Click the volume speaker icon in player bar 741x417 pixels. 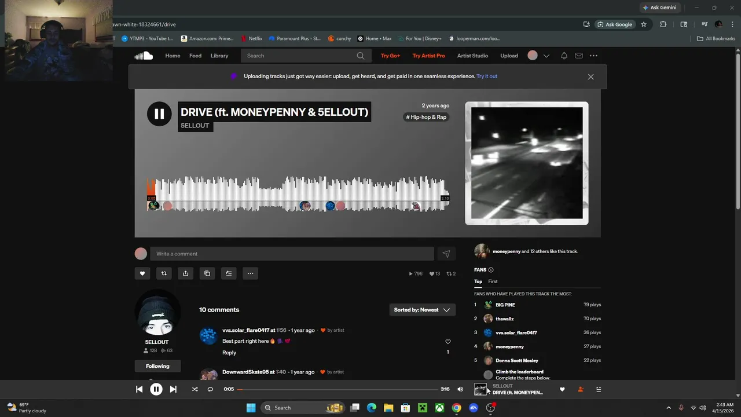(x=460, y=389)
